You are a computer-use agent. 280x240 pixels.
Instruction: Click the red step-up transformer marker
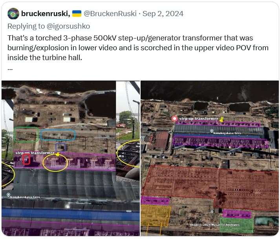pos(174,119)
